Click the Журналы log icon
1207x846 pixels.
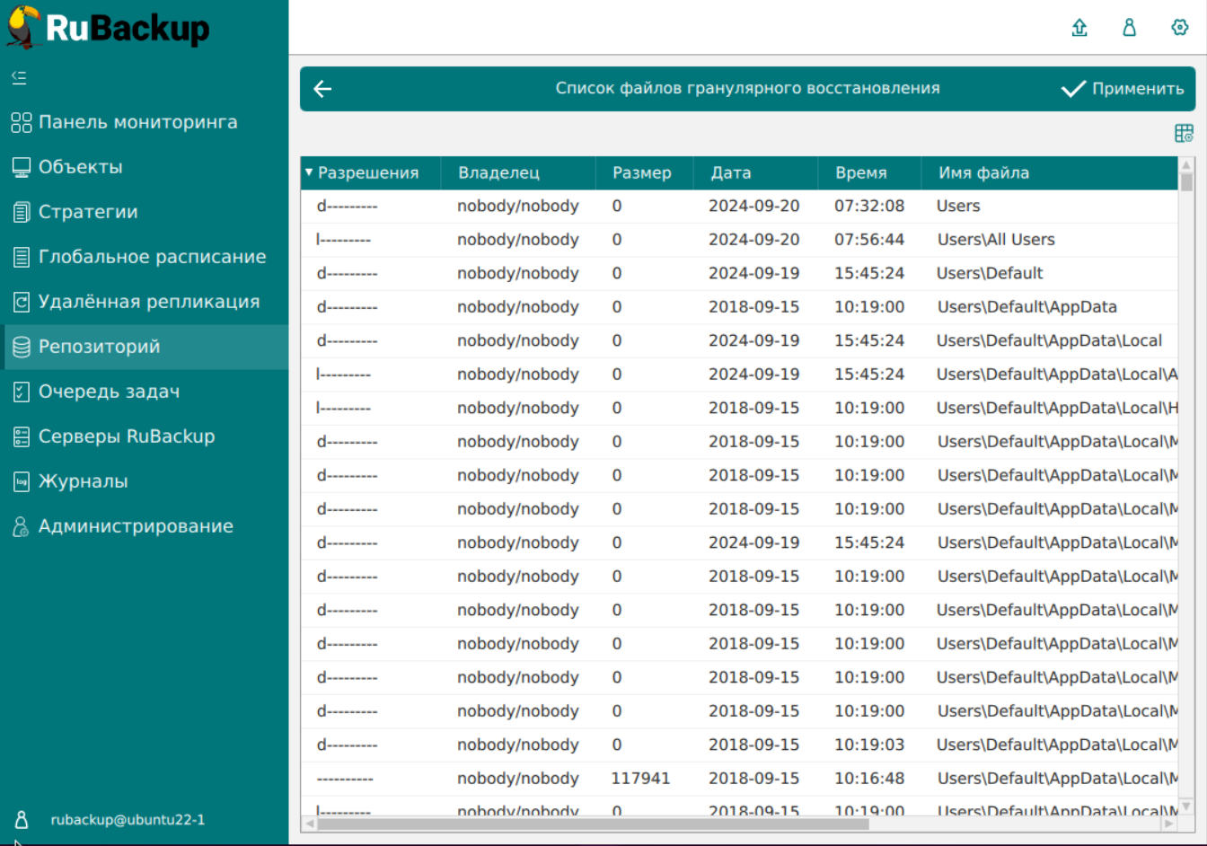point(22,482)
